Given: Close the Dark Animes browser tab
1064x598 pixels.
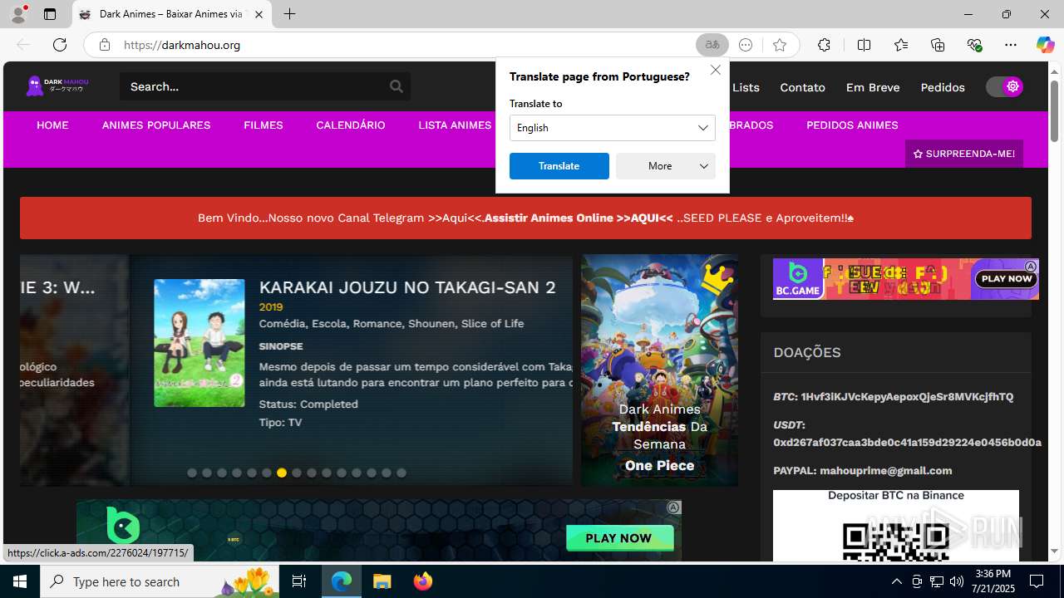Looking at the screenshot, I should click(259, 14).
